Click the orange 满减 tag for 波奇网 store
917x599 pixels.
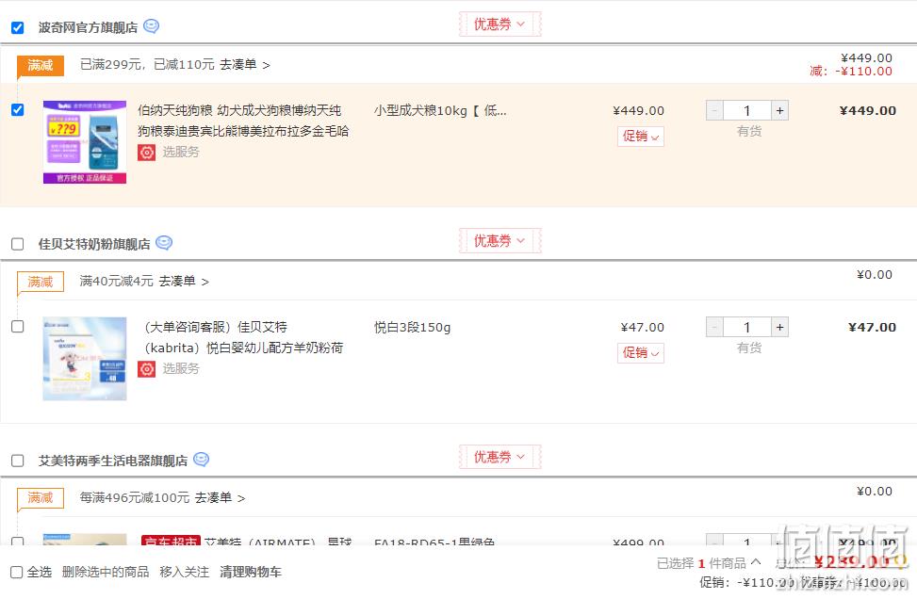point(40,65)
